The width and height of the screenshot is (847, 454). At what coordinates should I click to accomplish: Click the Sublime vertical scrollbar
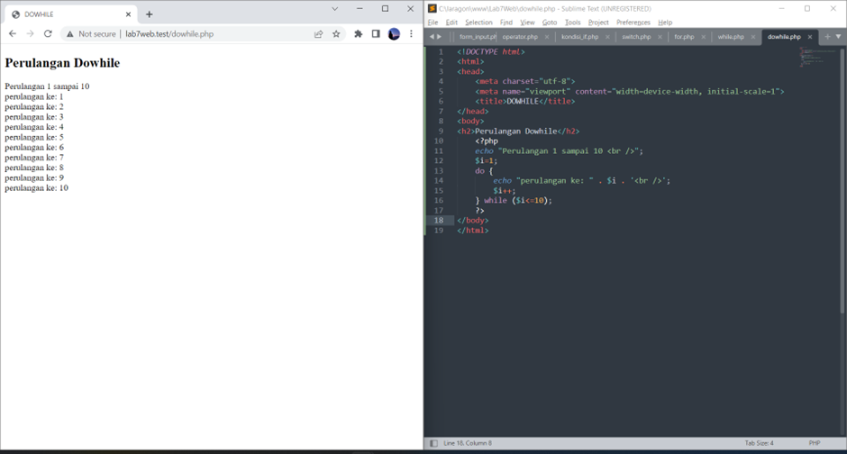(842, 181)
